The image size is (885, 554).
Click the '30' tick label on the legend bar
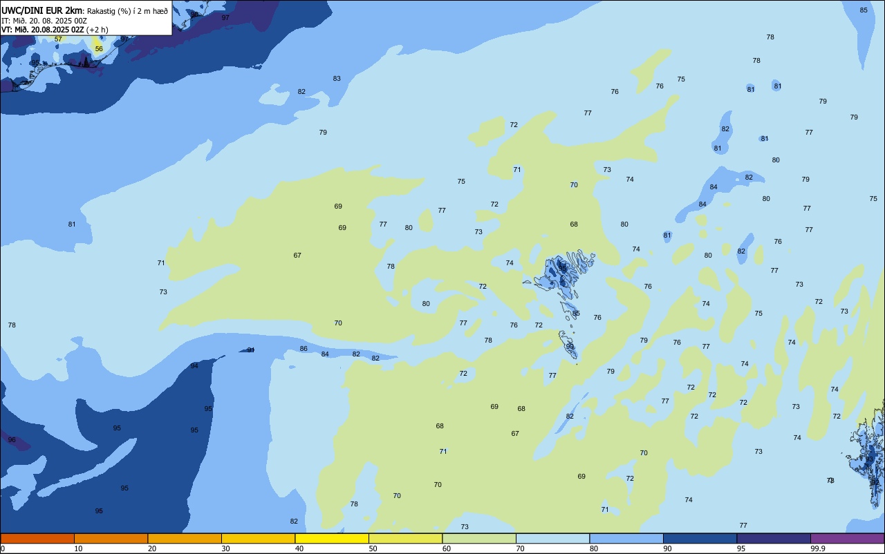[x=225, y=548]
